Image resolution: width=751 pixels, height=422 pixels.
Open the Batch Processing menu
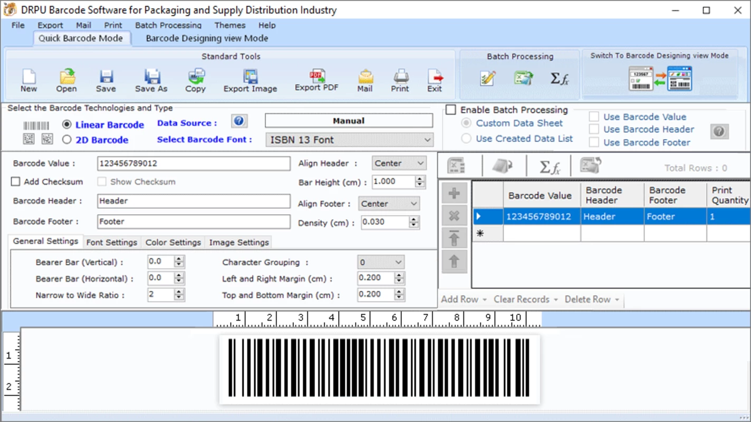tap(168, 25)
